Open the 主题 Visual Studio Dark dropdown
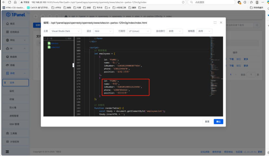269x156 pixels. [x=66, y=31]
